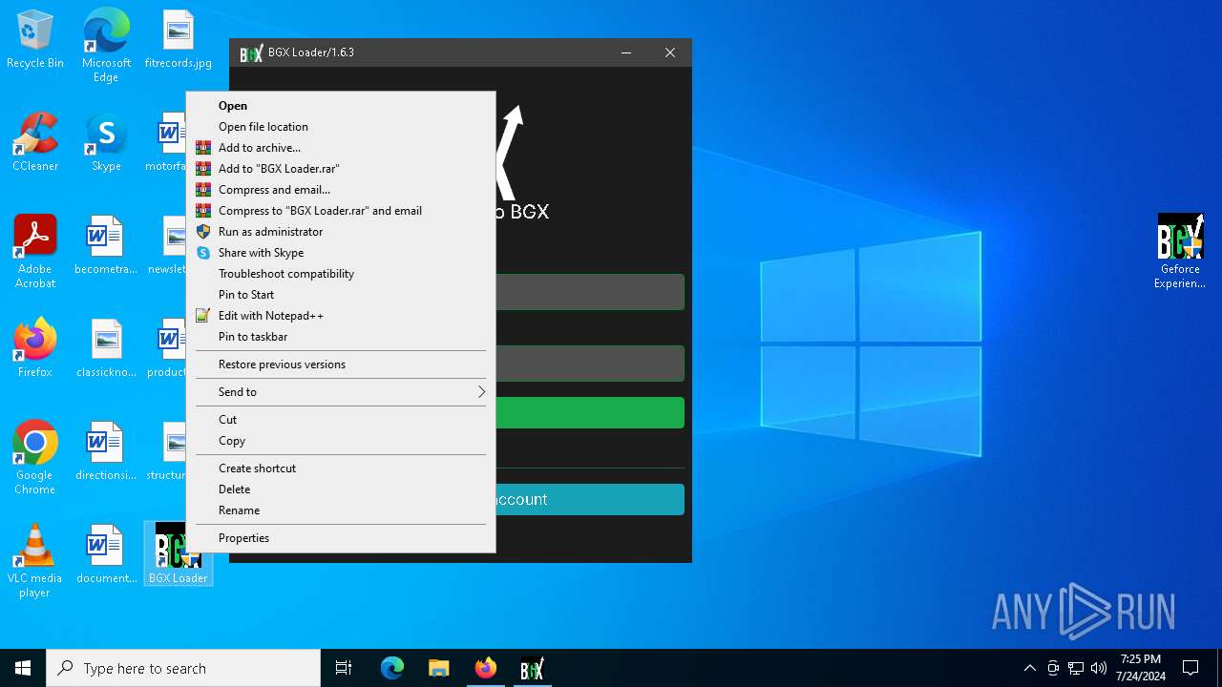Choose Rename from context menu
Image resolution: width=1222 pixels, height=687 pixels.
[x=341, y=510]
